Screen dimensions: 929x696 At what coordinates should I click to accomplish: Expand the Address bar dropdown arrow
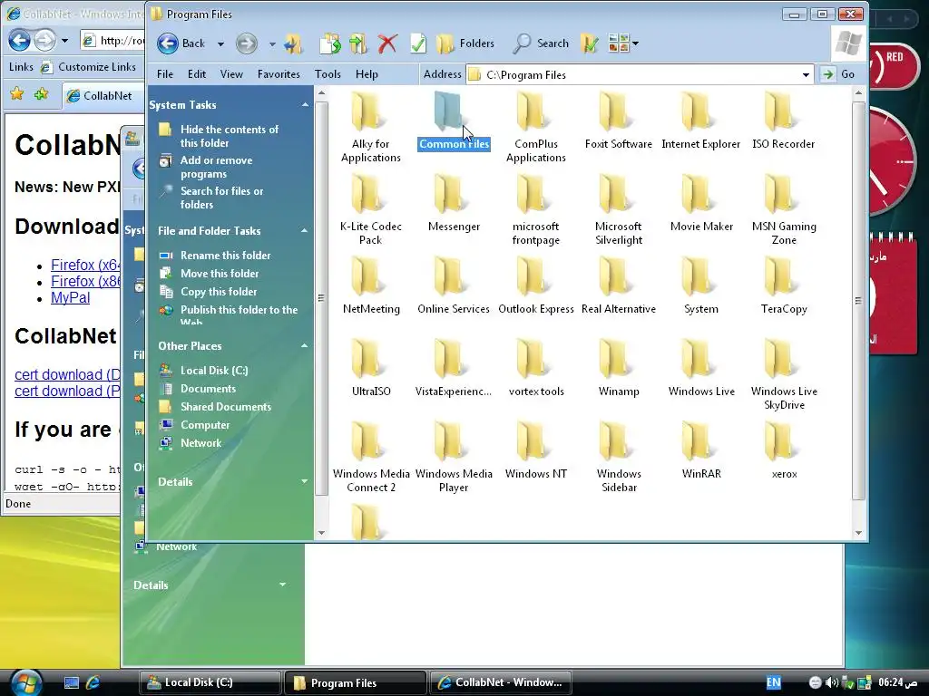point(806,74)
